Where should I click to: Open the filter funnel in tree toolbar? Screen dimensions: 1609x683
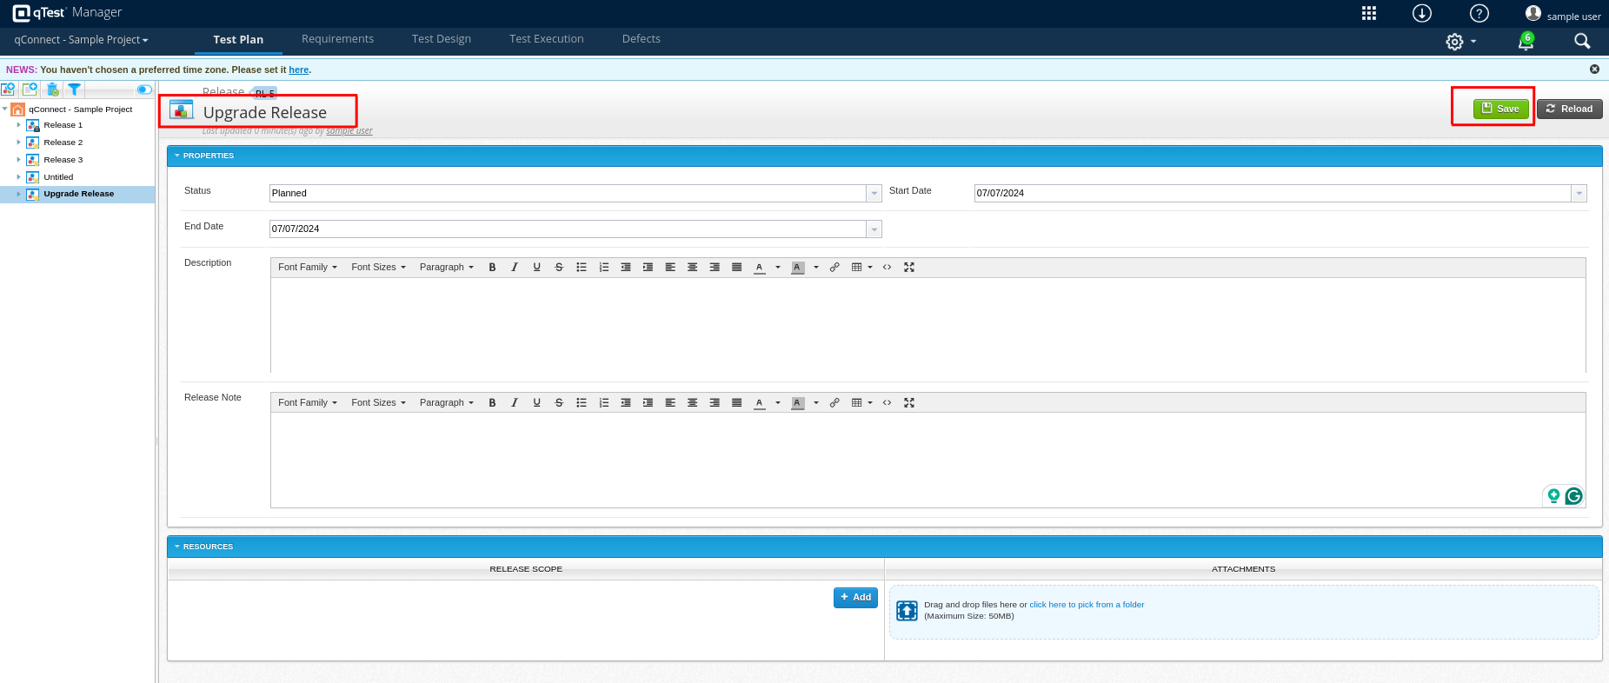point(75,90)
